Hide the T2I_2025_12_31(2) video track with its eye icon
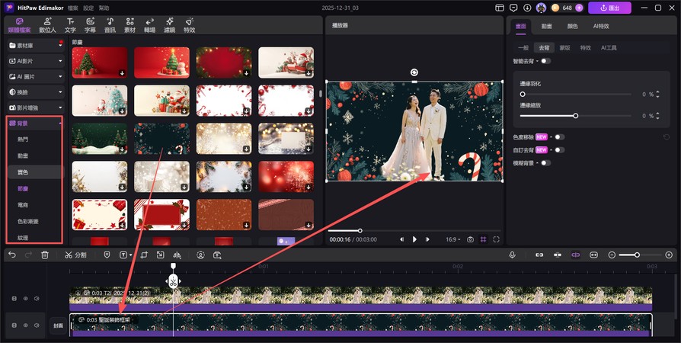This screenshot has height=343, width=681. (x=26, y=299)
